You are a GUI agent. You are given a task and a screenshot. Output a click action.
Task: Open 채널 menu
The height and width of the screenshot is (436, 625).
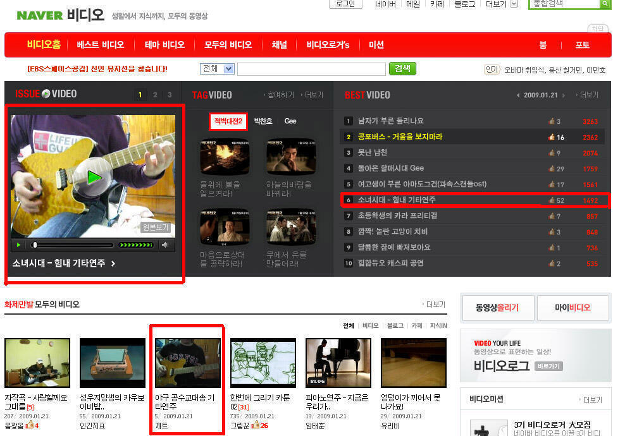tap(279, 45)
